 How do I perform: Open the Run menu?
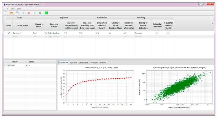(x=19, y=9)
